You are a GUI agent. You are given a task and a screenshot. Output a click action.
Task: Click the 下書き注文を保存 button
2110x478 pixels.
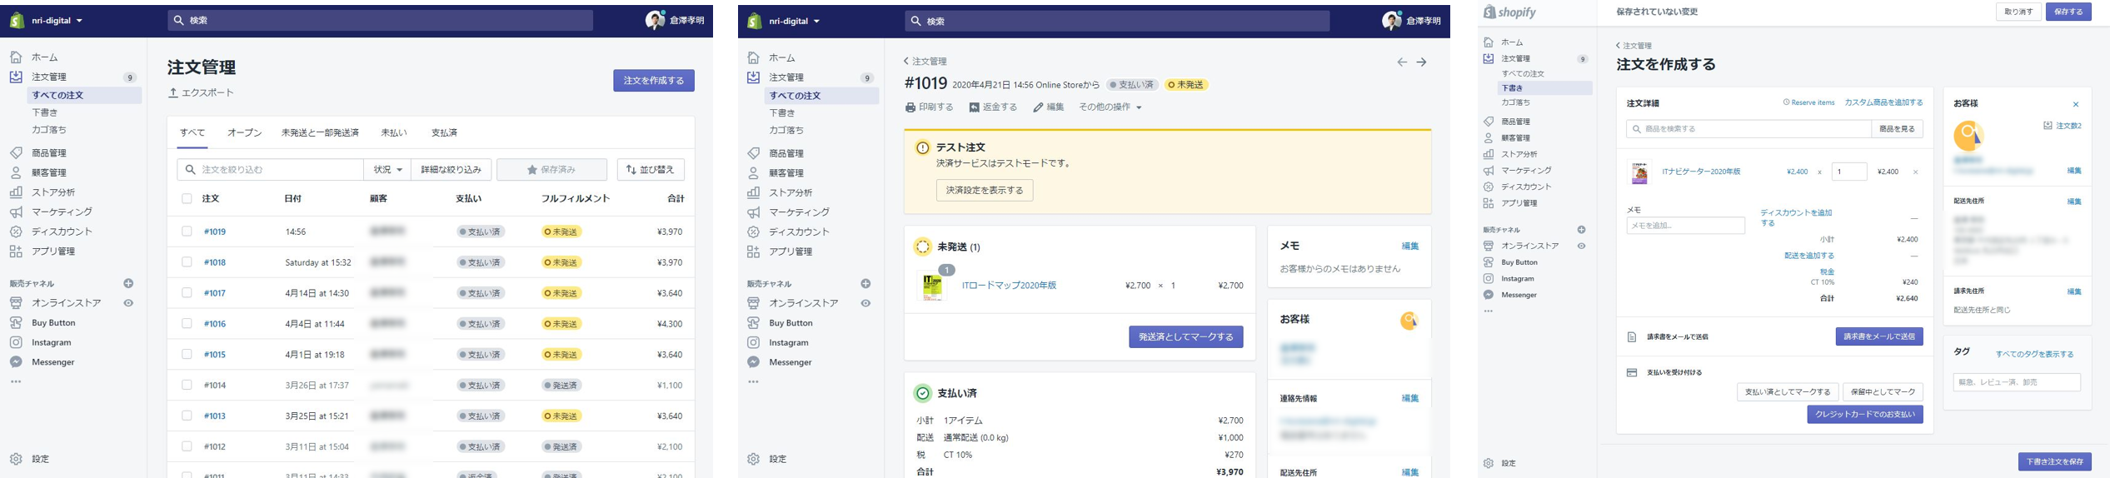point(2053,462)
